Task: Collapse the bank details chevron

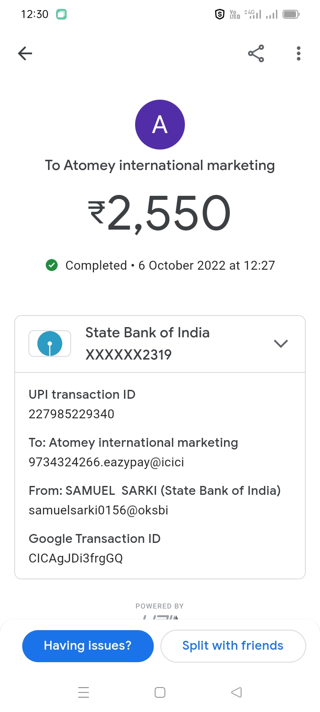Action: (x=281, y=344)
